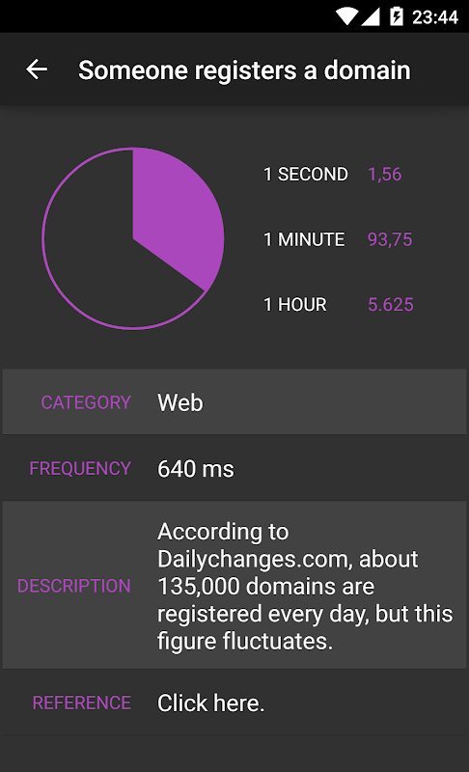Image resolution: width=469 pixels, height=772 pixels.
Task: Tap the Wi-Fi status icon
Action: [346, 17]
